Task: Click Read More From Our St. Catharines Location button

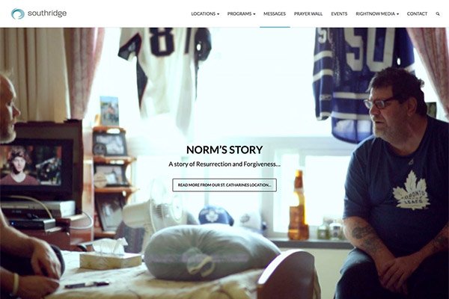Action: click(224, 185)
